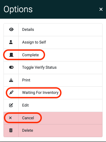106x142 pixels.
Task: Close the Options dialog with the X
Action: coord(101,9)
